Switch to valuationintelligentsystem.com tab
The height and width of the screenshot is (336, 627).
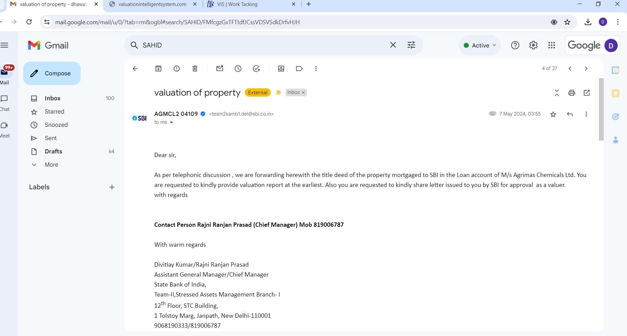[x=152, y=4]
